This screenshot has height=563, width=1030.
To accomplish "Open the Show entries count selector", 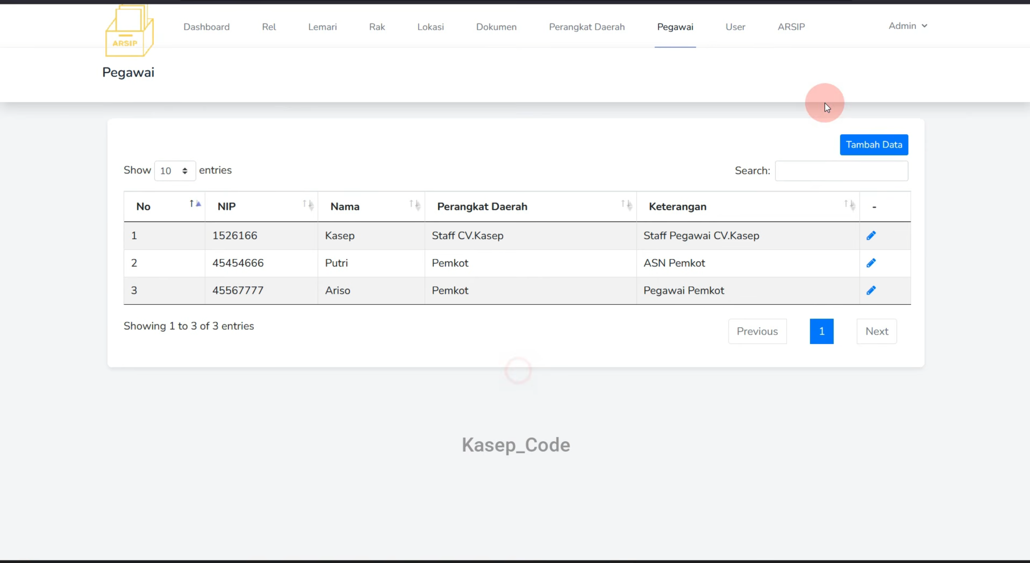I will (x=175, y=171).
